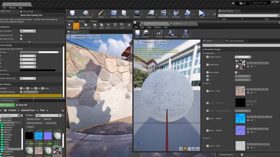Open the Modes toolbar button
The image size is (280, 157).
click(101, 14)
